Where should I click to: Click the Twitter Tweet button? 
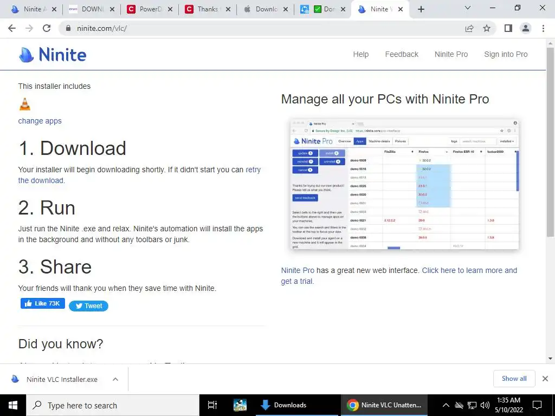tap(88, 306)
